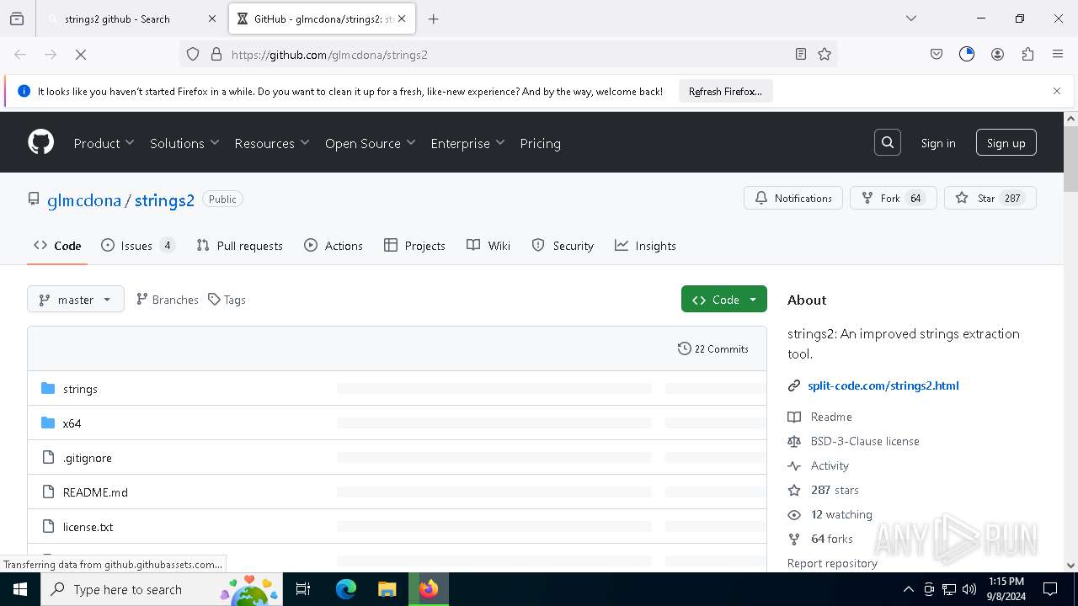The height and width of the screenshot is (606, 1078).
Task: Expand the Enterprise menu
Action: coord(467,143)
